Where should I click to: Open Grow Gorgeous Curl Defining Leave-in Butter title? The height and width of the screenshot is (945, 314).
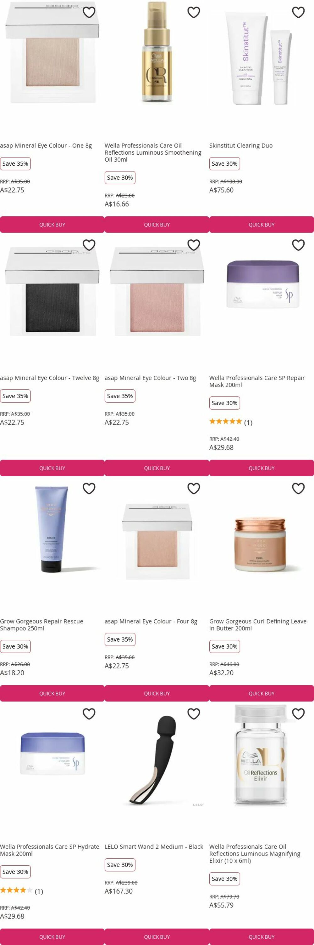point(259,625)
